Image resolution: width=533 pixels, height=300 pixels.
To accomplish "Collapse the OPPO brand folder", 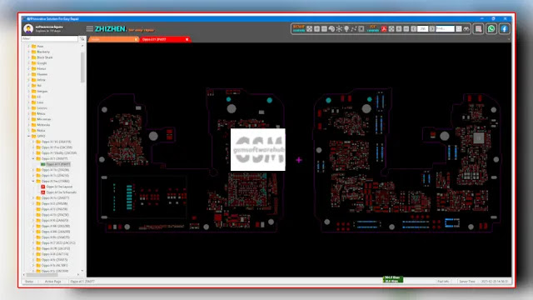I will [28, 136].
